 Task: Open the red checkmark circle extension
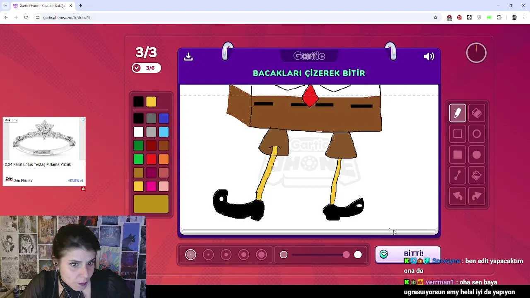tap(459, 17)
